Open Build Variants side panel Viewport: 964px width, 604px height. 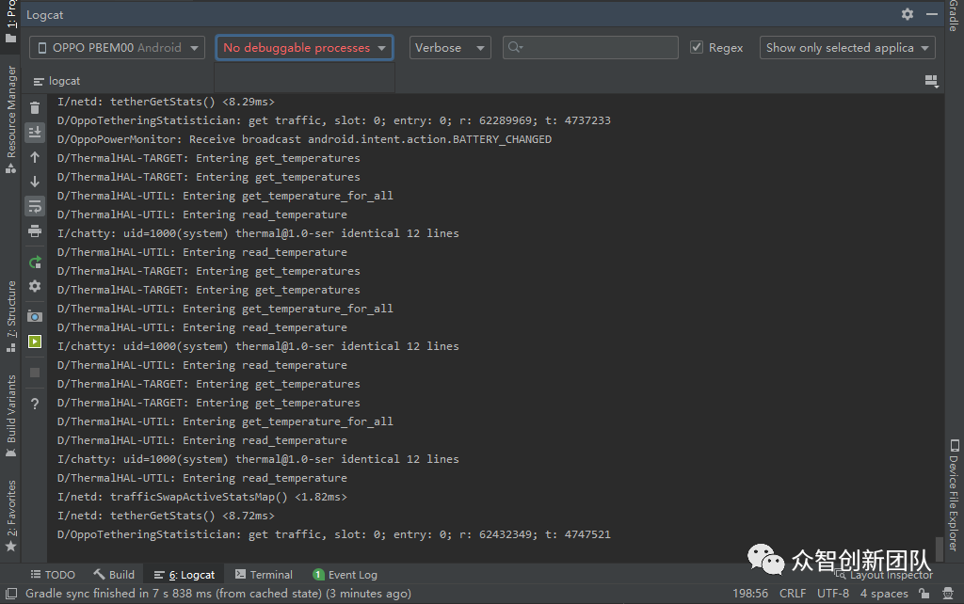click(10, 415)
